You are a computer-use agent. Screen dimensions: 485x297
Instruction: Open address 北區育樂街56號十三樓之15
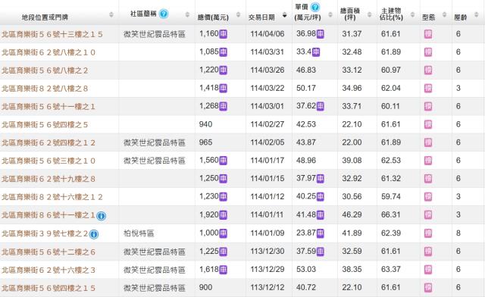pos(52,34)
